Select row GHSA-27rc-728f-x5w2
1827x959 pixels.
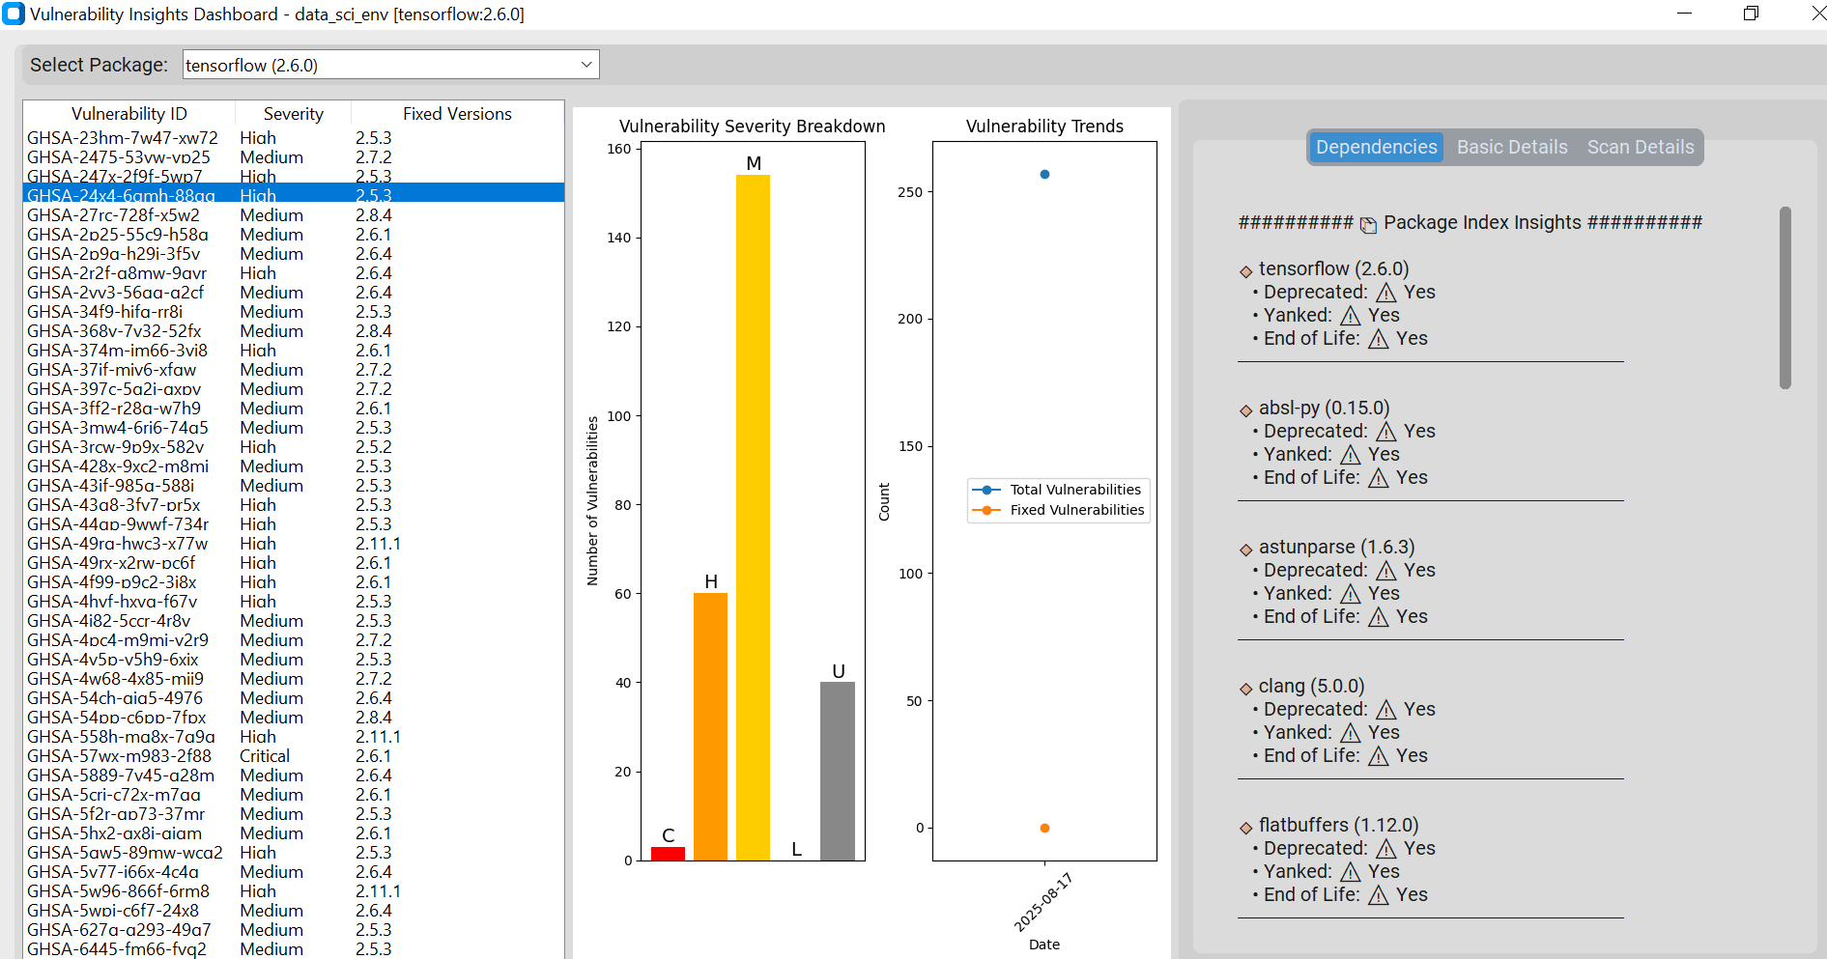tap(294, 215)
